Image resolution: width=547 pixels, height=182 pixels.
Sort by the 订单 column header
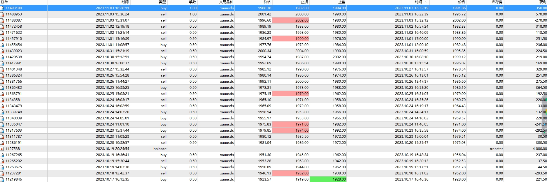[24, 2]
